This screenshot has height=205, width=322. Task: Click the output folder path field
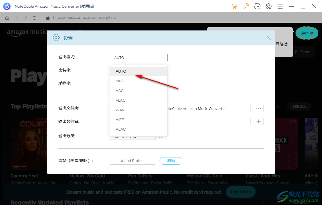click(x=209, y=108)
